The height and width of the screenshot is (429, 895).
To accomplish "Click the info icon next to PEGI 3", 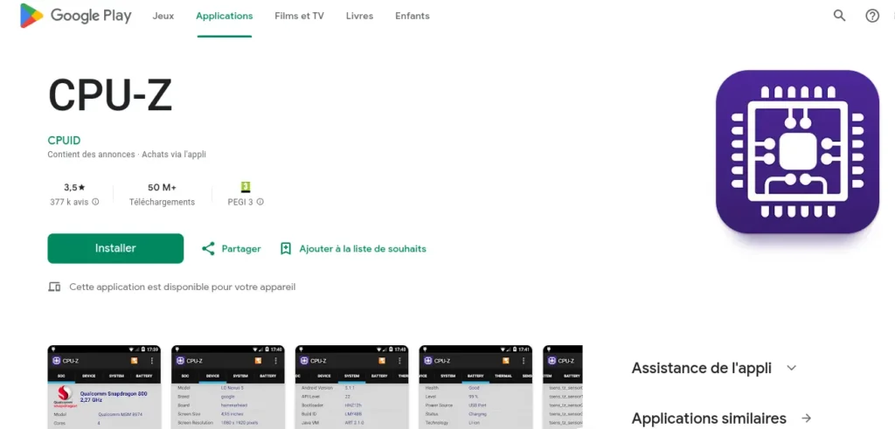I will 260,202.
